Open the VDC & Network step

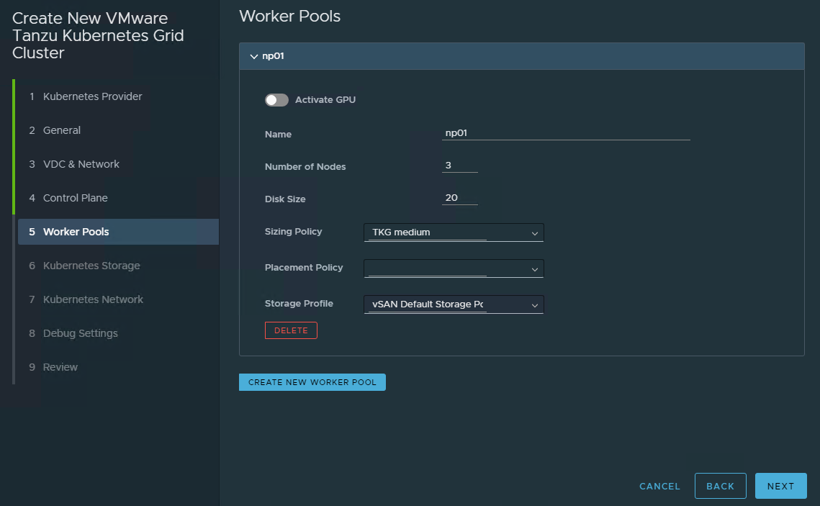point(81,164)
